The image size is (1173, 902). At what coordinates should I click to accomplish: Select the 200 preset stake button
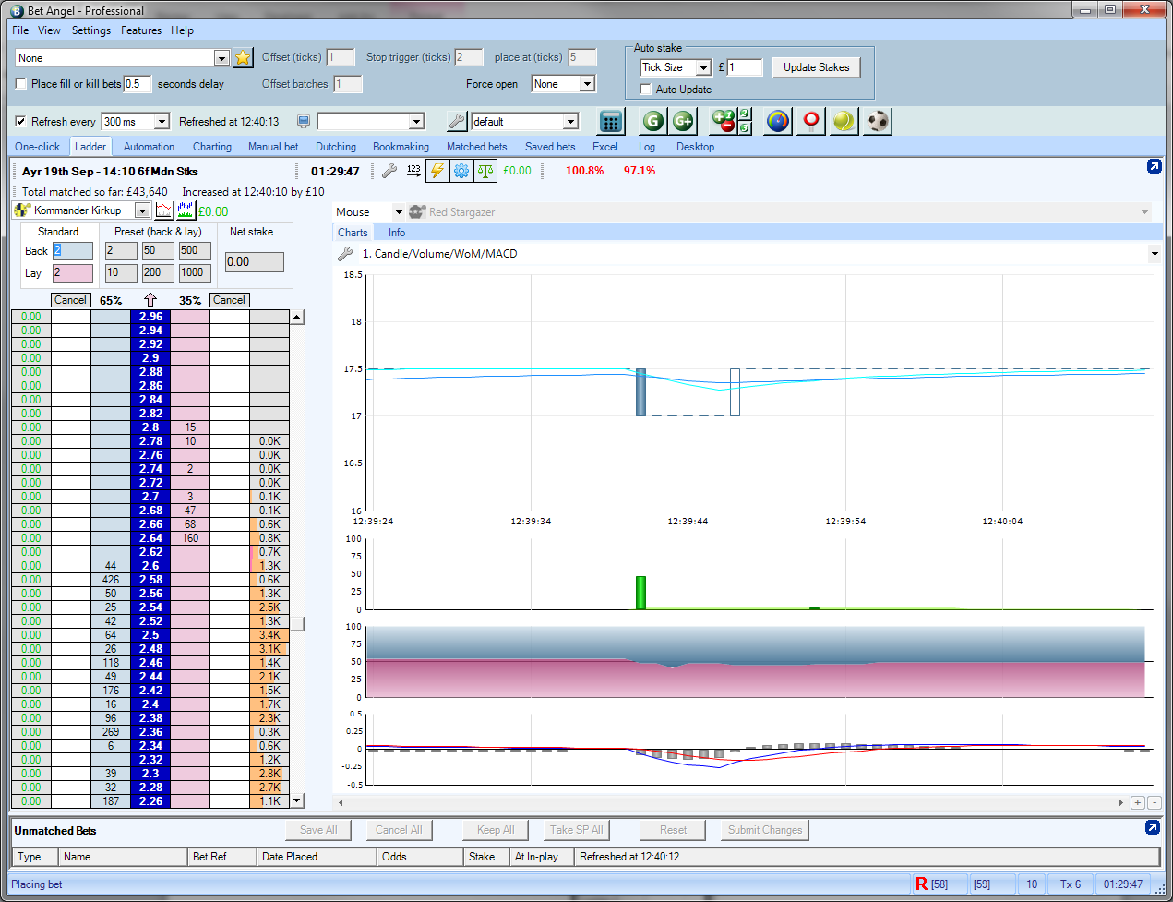point(158,272)
